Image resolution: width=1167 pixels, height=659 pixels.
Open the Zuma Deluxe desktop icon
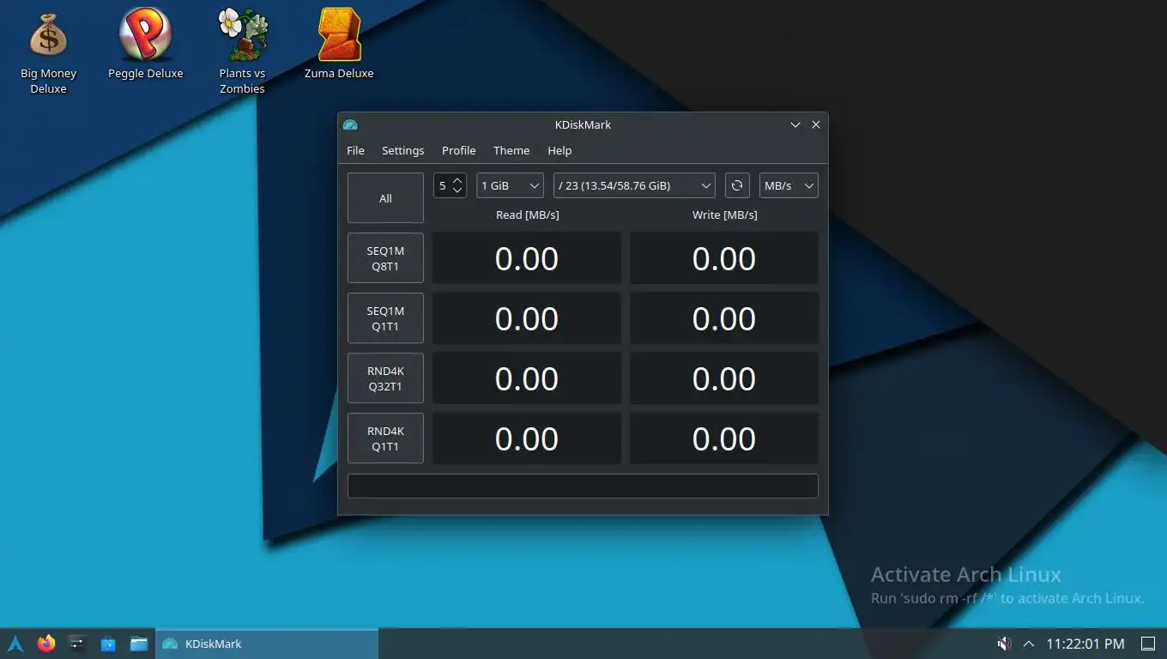point(339,45)
